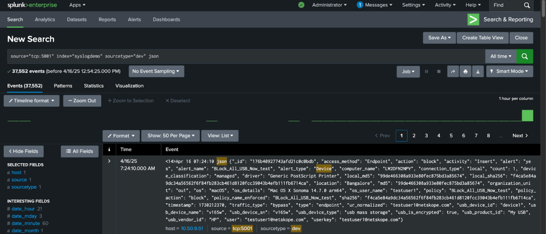
Task: Click the Search & Reporting app icon
Action: click(473, 20)
